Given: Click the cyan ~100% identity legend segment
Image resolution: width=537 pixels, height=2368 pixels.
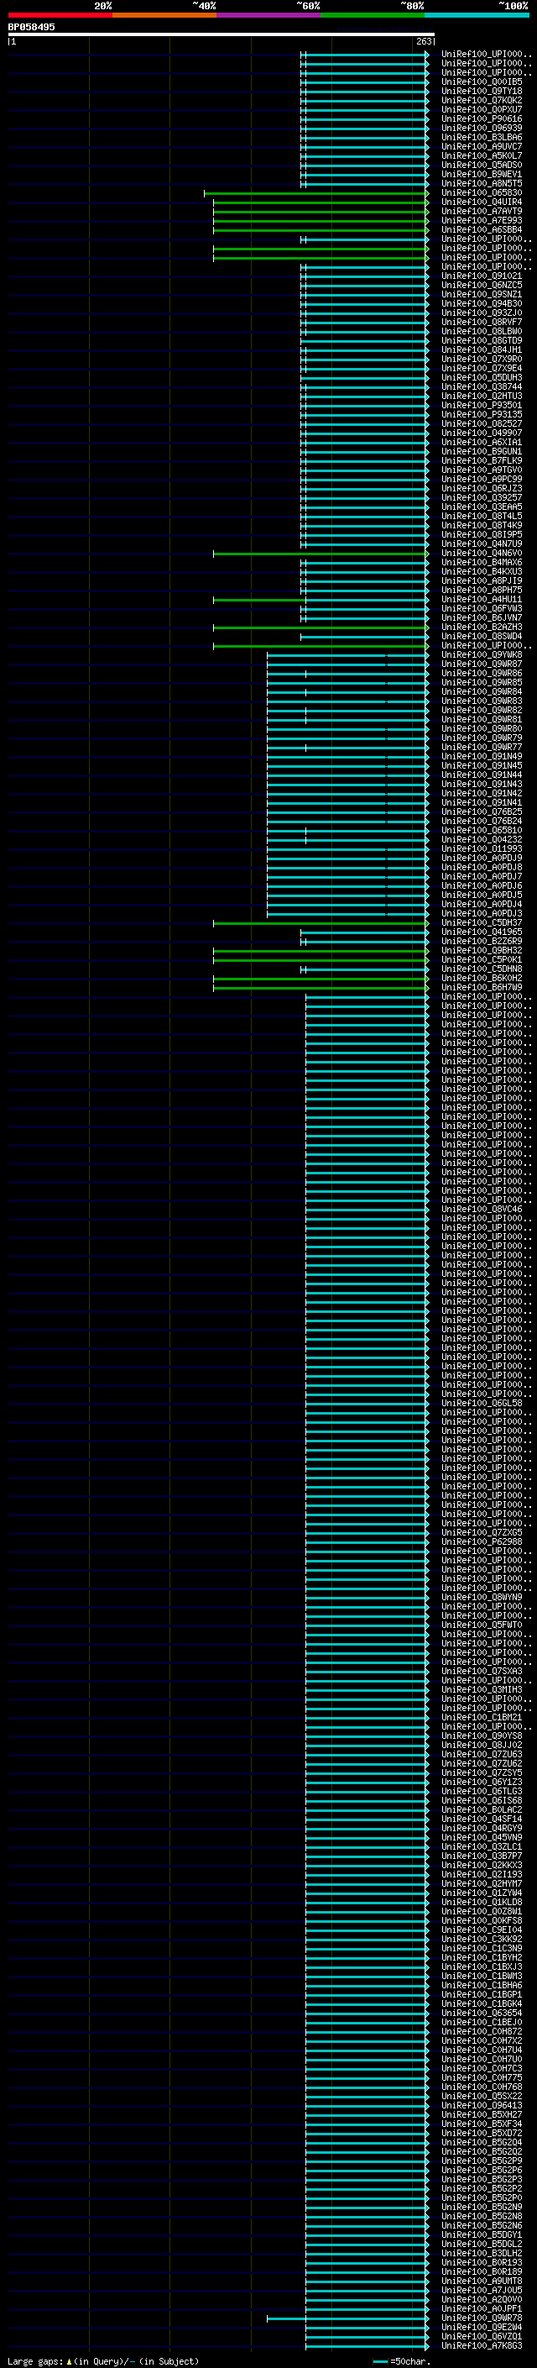Looking at the screenshot, I should point(476,15).
